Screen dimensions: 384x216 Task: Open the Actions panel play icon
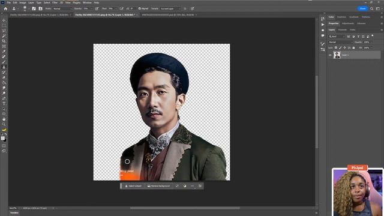point(323,25)
